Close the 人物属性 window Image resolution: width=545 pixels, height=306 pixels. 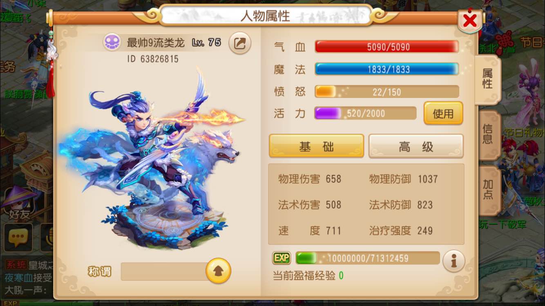tap(470, 20)
